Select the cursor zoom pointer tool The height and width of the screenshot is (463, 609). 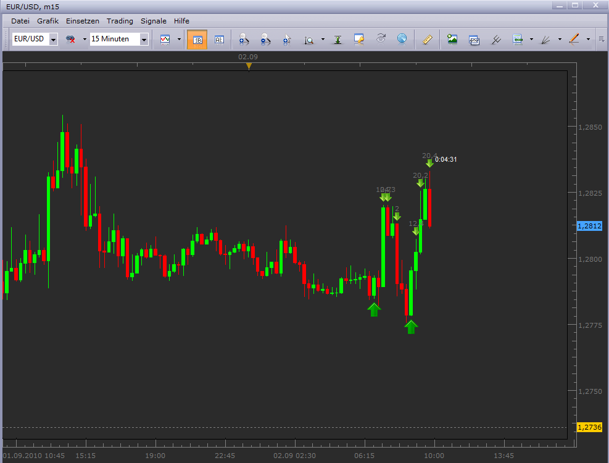(287, 40)
